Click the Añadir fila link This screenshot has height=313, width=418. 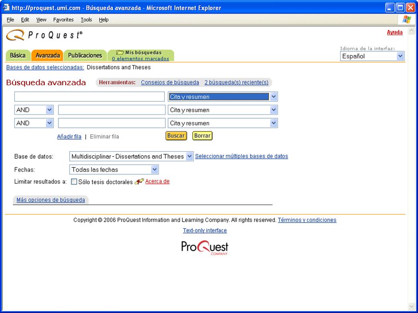[x=69, y=137]
